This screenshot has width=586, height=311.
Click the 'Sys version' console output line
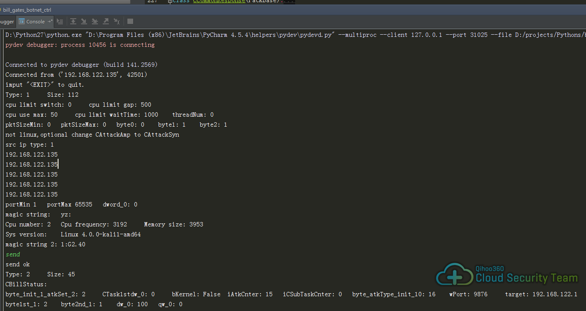click(x=73, y=234)
